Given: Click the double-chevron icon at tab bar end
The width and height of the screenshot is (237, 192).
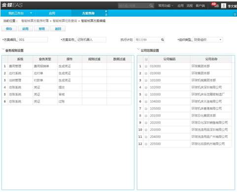Looking at the screenshot, I should tap(235, 14).
